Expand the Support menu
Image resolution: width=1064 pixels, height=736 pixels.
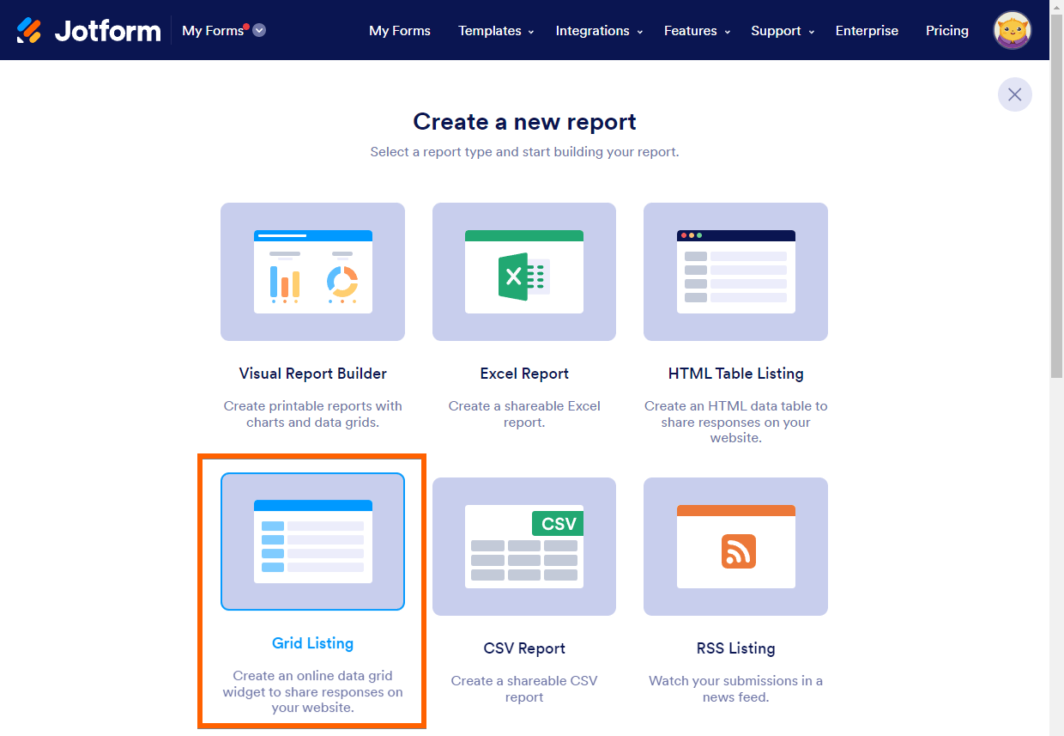(x=783, y=30)
